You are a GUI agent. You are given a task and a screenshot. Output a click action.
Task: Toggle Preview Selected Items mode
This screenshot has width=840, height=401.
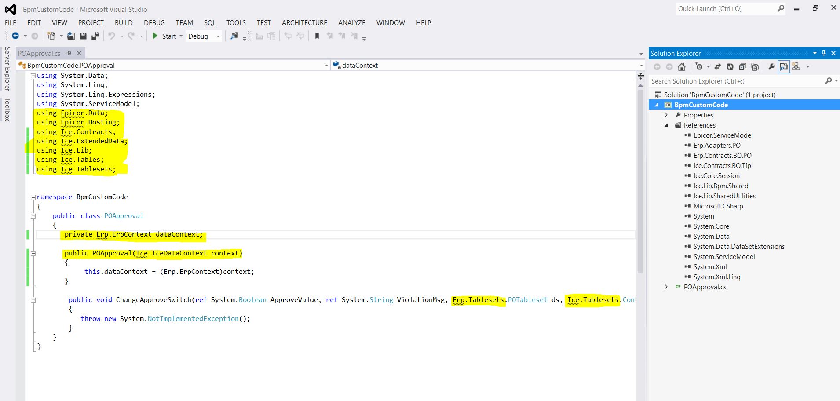click(784, 67)
